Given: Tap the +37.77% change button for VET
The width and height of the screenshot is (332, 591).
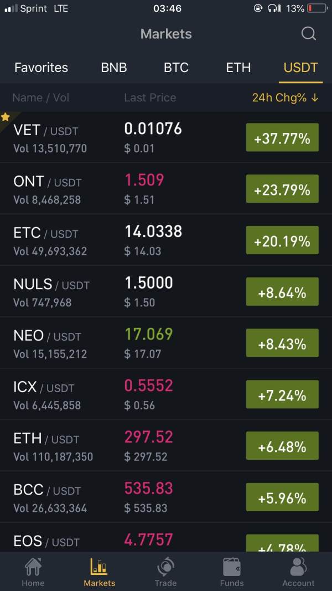Looking at the screenshot, I should [x=282, y=138].
